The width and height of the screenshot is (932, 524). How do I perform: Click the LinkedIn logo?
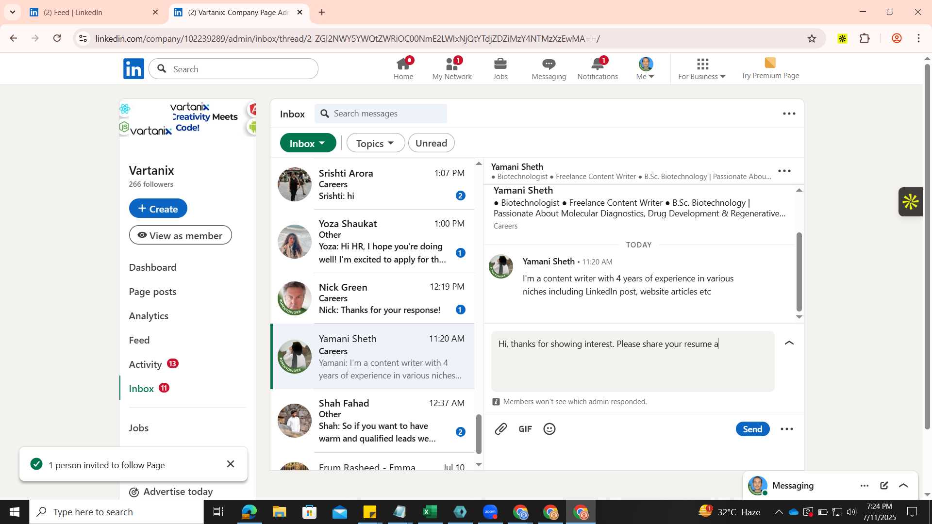coord(133,69)
